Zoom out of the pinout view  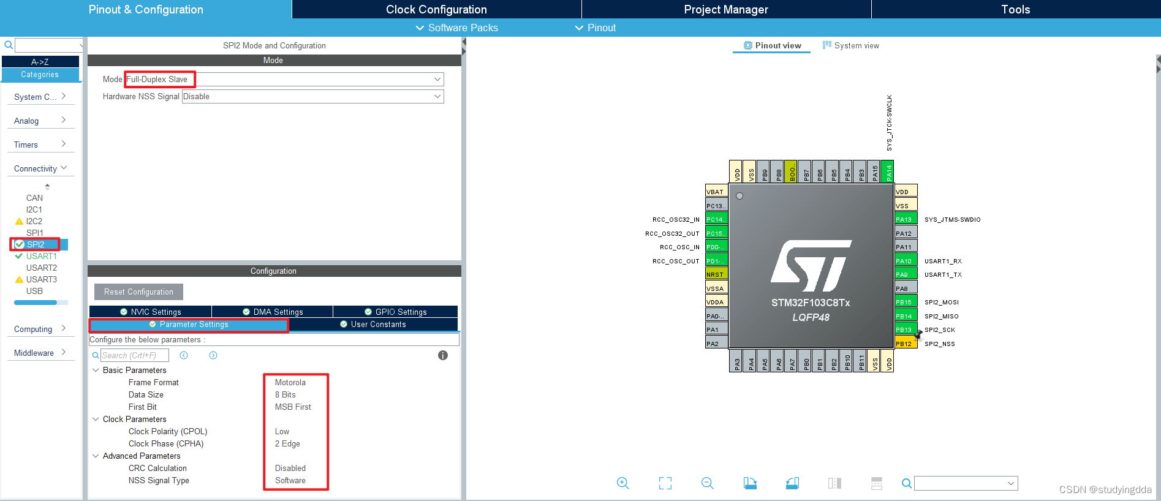(707, 483)
